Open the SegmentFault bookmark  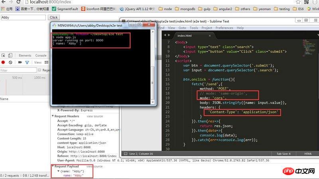click(x=65, y=8)
